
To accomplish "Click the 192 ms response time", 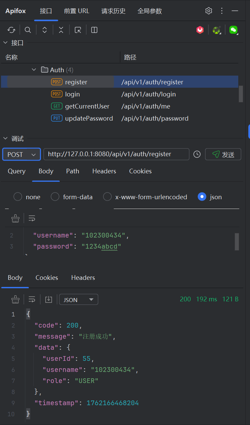I will [x=206, y=299].
